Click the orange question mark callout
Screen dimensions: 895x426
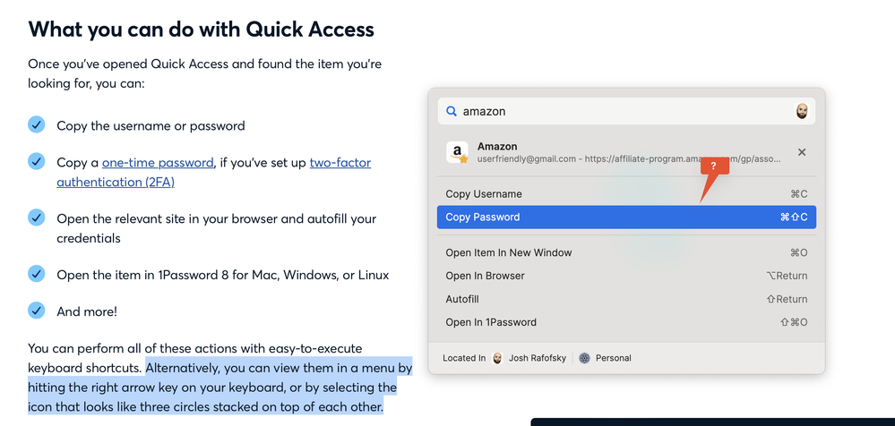(713, 166)
